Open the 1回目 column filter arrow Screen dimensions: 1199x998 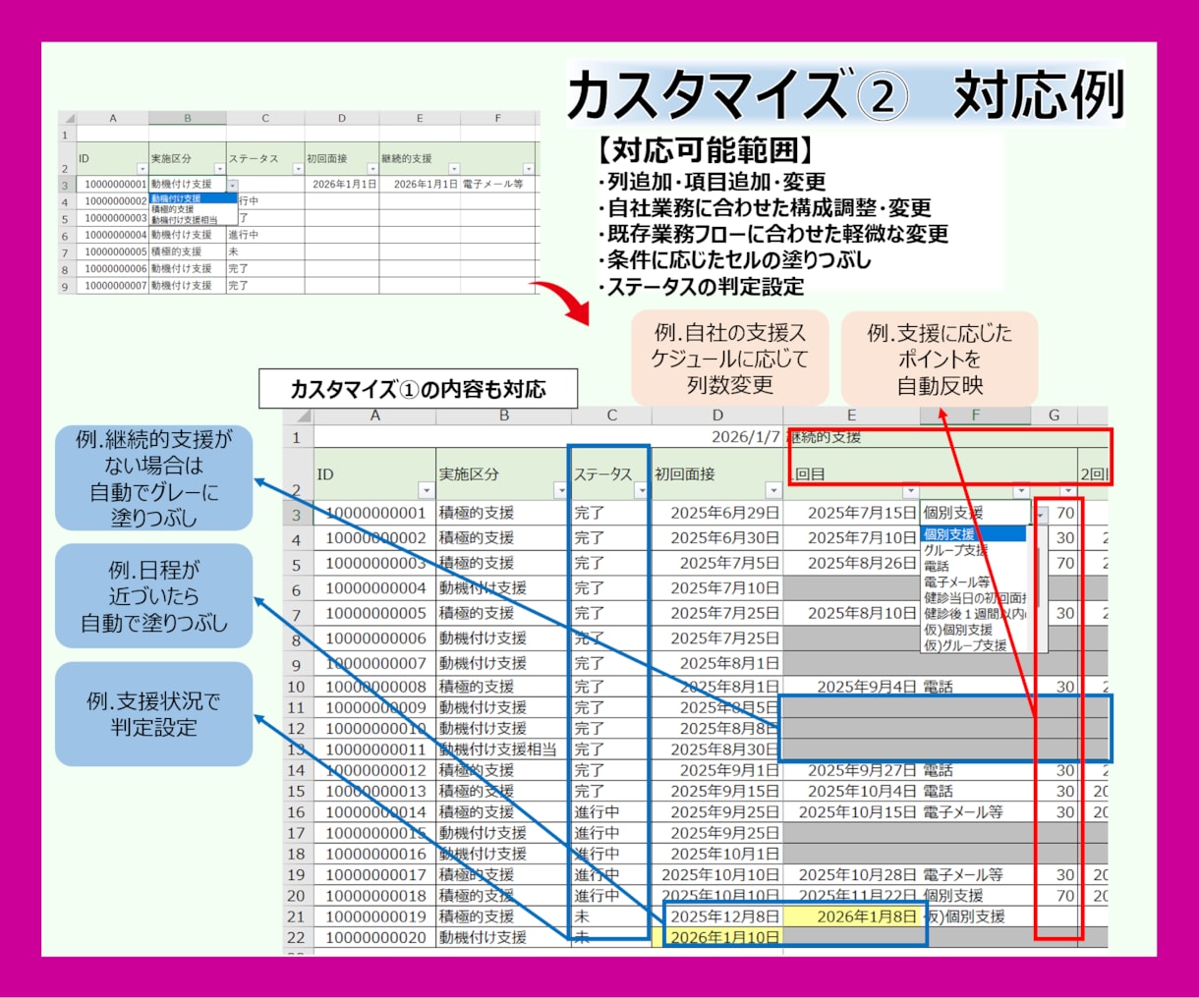(x=910, y=490)
